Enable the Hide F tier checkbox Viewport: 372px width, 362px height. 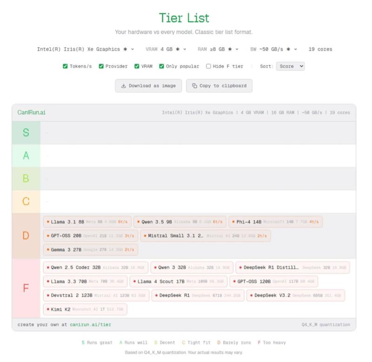point(209,66)
